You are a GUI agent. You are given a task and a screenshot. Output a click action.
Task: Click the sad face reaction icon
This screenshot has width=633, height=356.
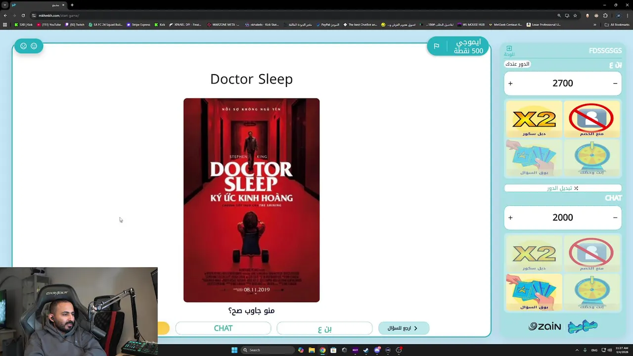[23, 46]
